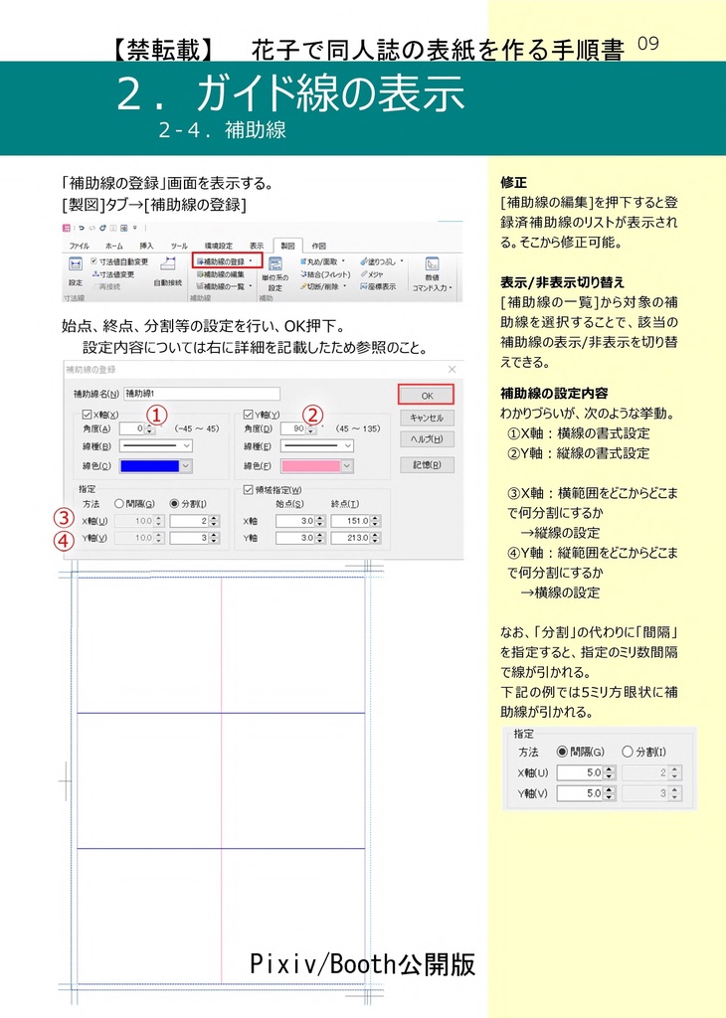726x1018 pixels.
Task: Select the 結合(フィレット) tool
Action: [324, 274]
